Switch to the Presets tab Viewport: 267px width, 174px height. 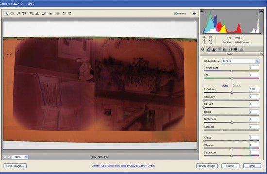[241, 49]
